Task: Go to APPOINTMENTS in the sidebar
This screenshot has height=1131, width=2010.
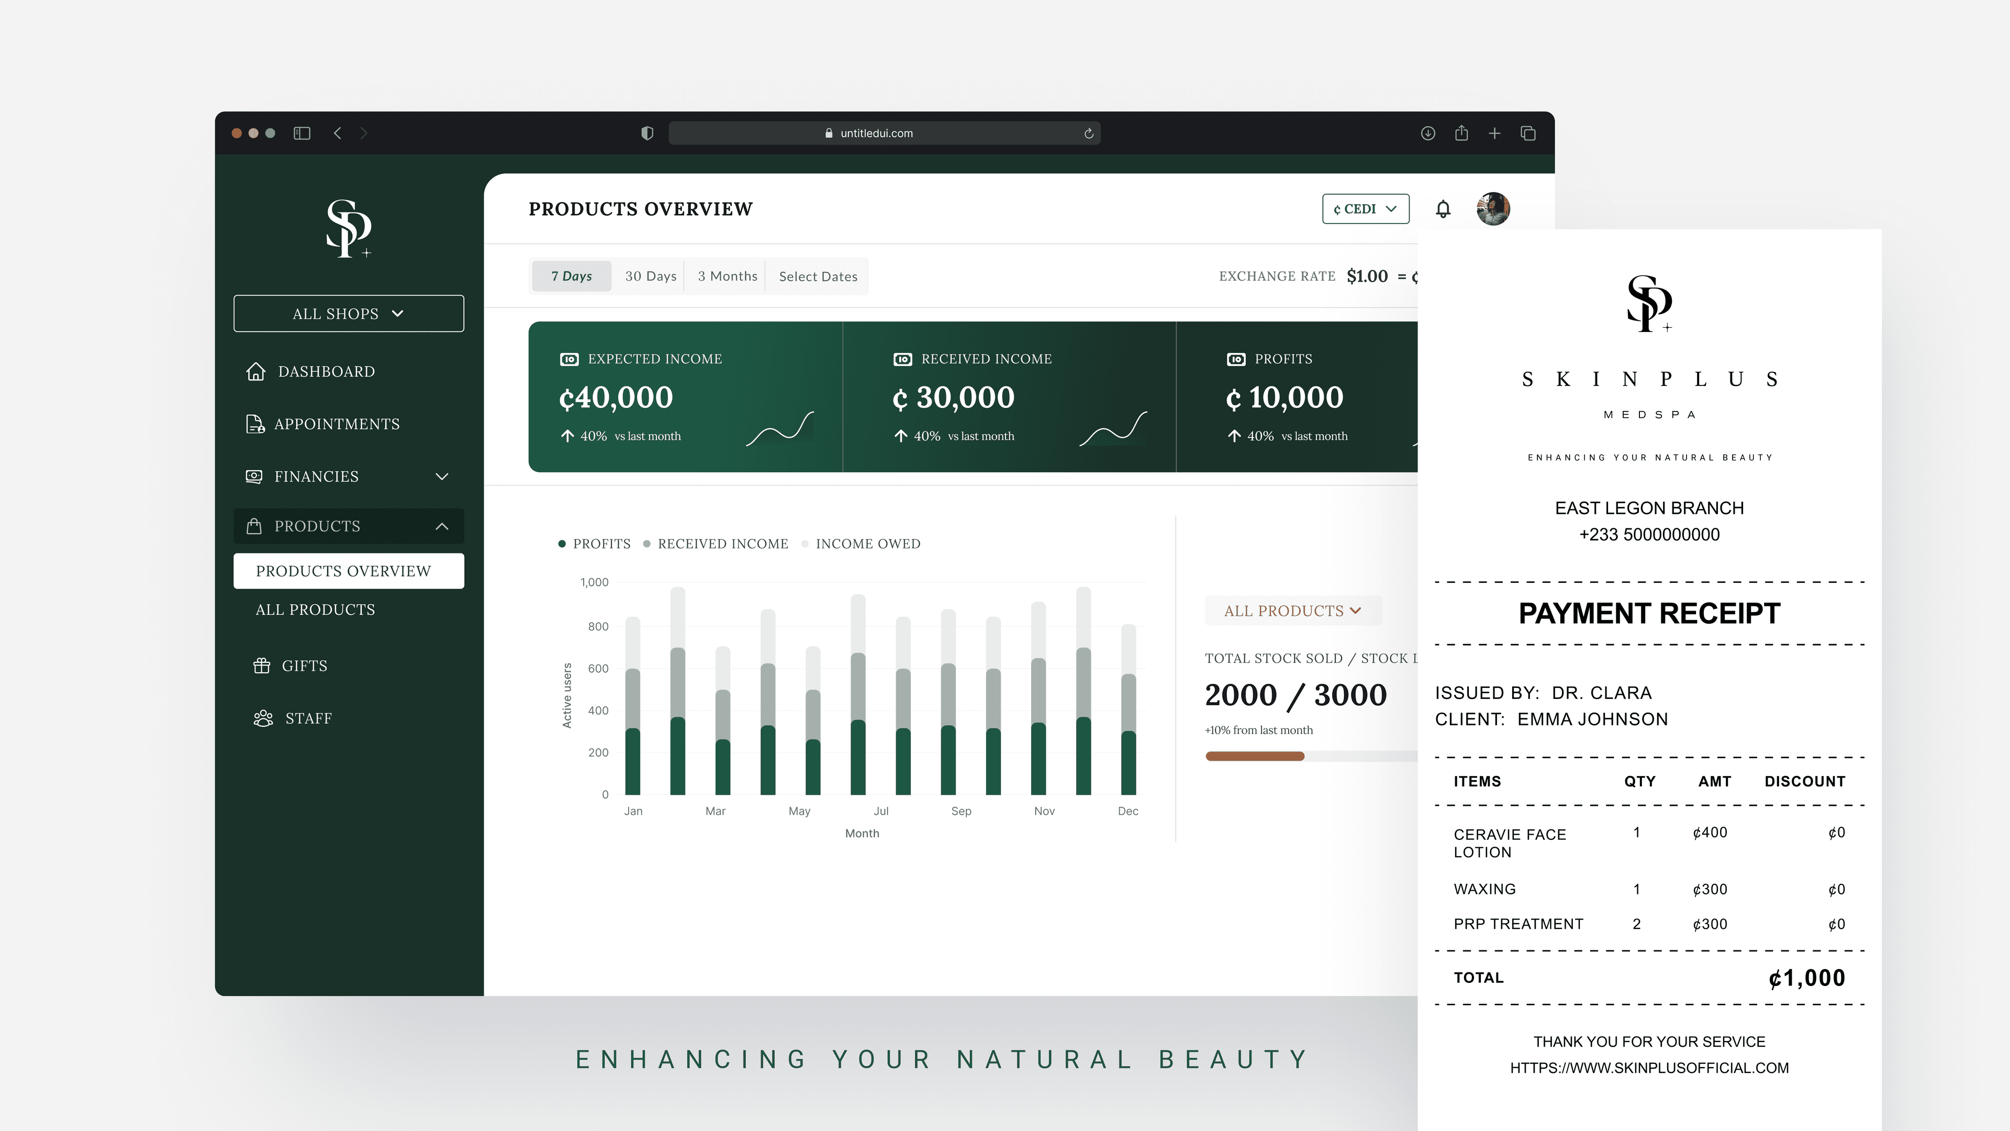Action: [x=336, y=424]
